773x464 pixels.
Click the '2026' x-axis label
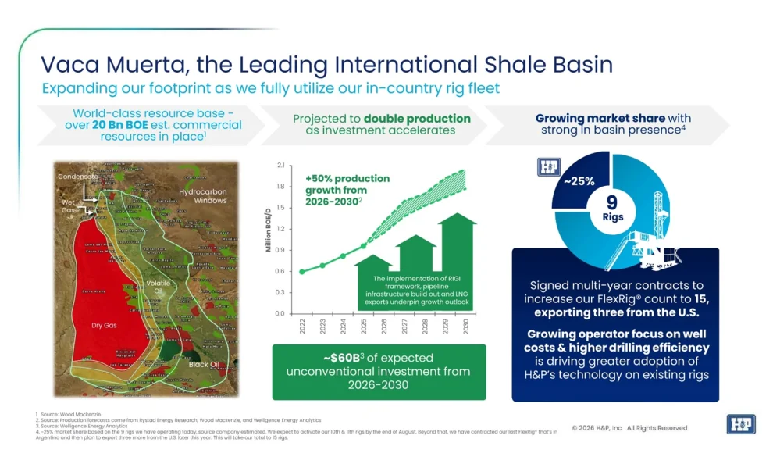[x=384, y=327]
